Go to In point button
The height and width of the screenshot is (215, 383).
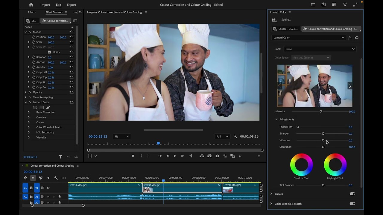(160, 156)
